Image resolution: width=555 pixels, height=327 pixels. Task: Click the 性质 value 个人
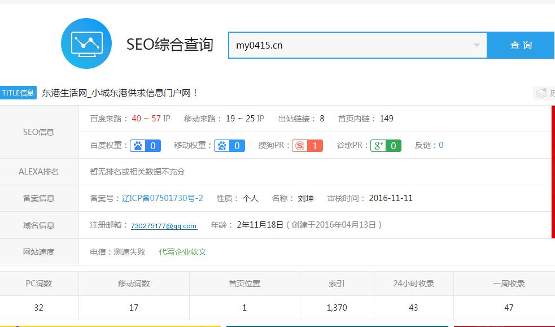pos(250,198)
